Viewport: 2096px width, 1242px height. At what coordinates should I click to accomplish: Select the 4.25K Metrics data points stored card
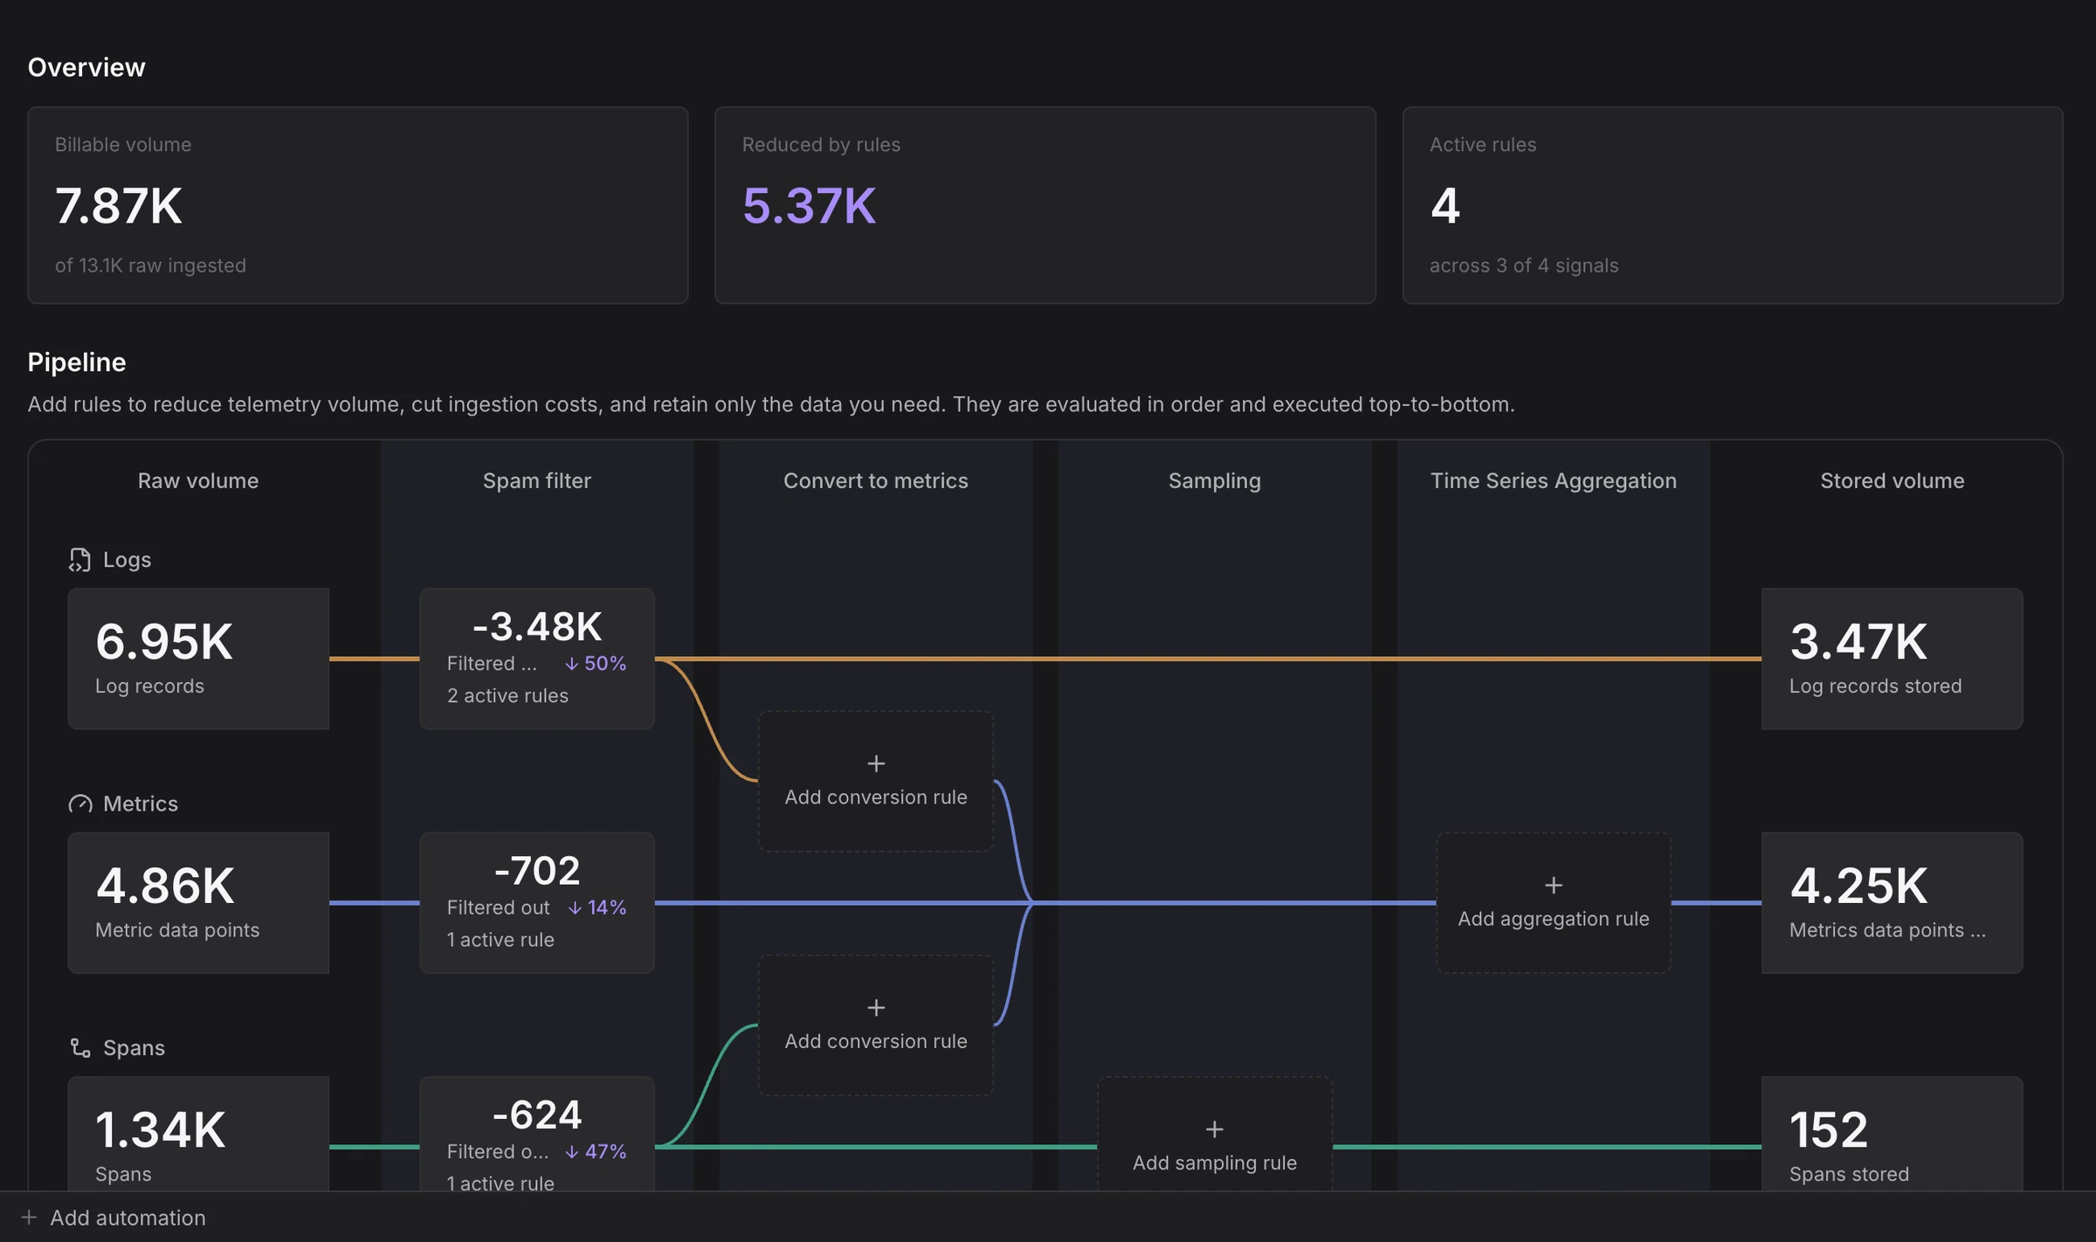click(x=1892, y=902)
